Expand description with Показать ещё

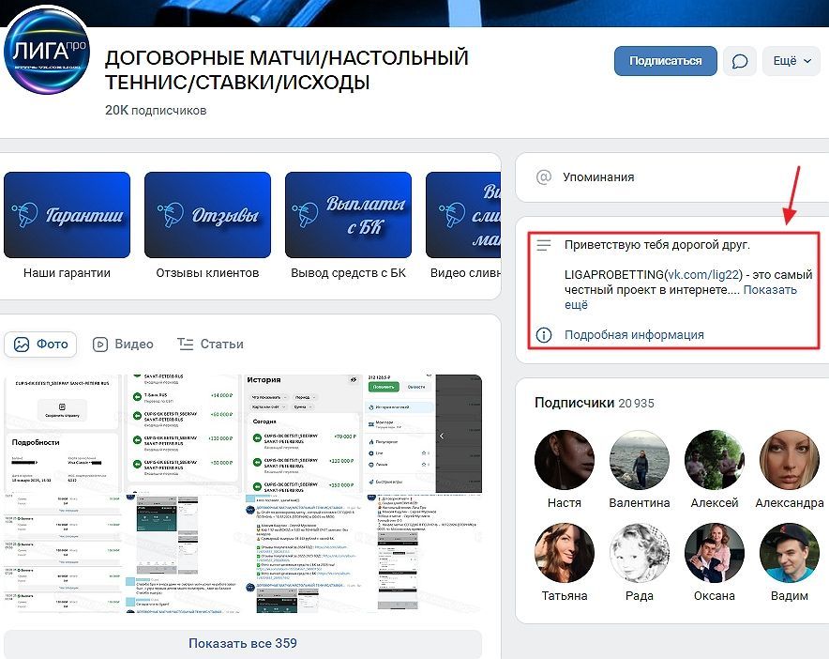770,290
